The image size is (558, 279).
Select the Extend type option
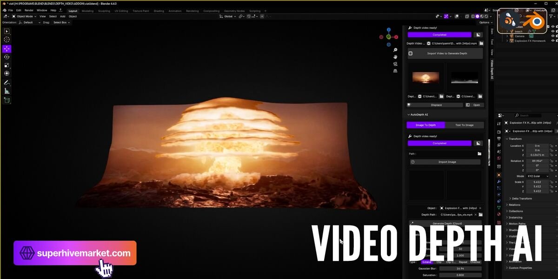[427, 262]
